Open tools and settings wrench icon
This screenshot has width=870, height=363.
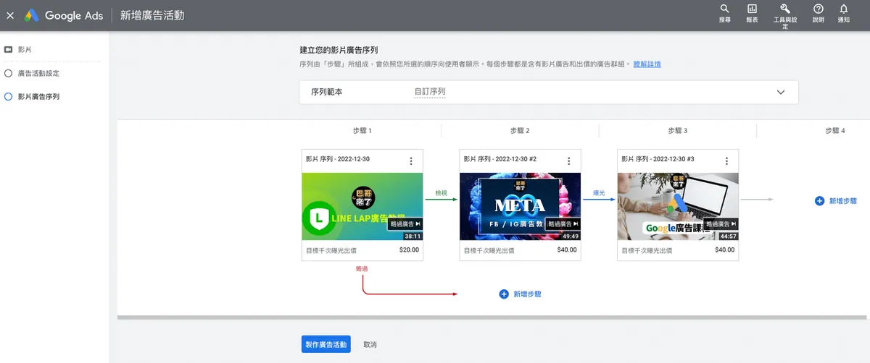785,15
